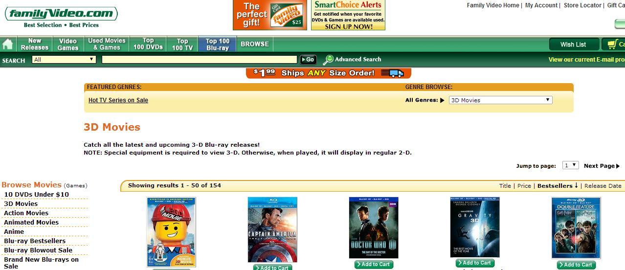The width and height of the screenshot is (625, 270).
Task: Open Captain America Blu-ray cover
Action: point(272,229)
